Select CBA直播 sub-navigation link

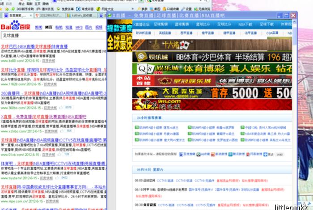(x=272, y=33)
